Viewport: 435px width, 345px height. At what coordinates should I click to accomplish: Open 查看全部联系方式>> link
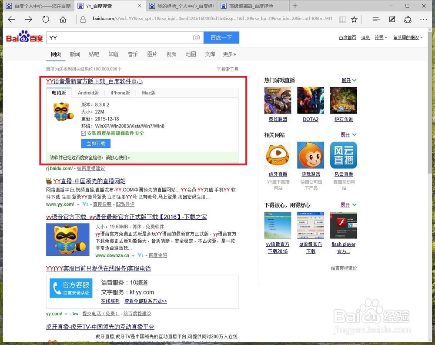pos(146,301)
